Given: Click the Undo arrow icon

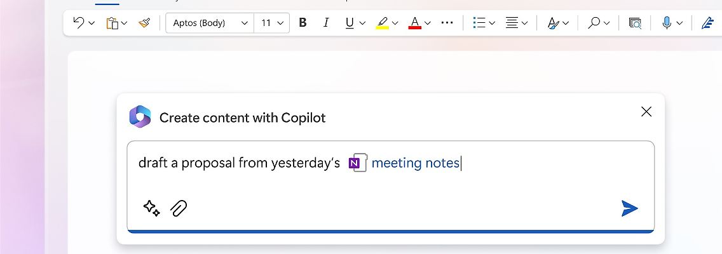Looking at the screenshot, I should pyautogui.click(x=79, y=23).
